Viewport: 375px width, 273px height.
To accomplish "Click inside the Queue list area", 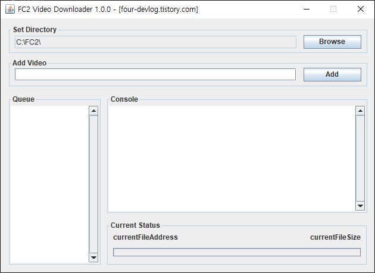I will pos(50,184).
